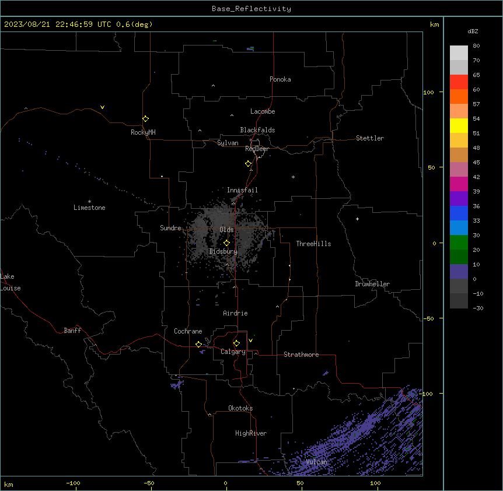503x491 pixels.
Task: Select the light blue 33-30 dBZ legend swatch
Action: [459, 228]
